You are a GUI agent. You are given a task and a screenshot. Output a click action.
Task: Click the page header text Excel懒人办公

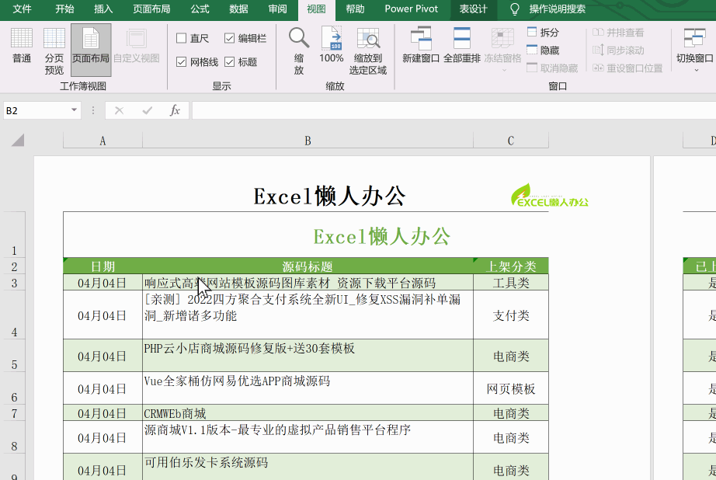(329, 197)
